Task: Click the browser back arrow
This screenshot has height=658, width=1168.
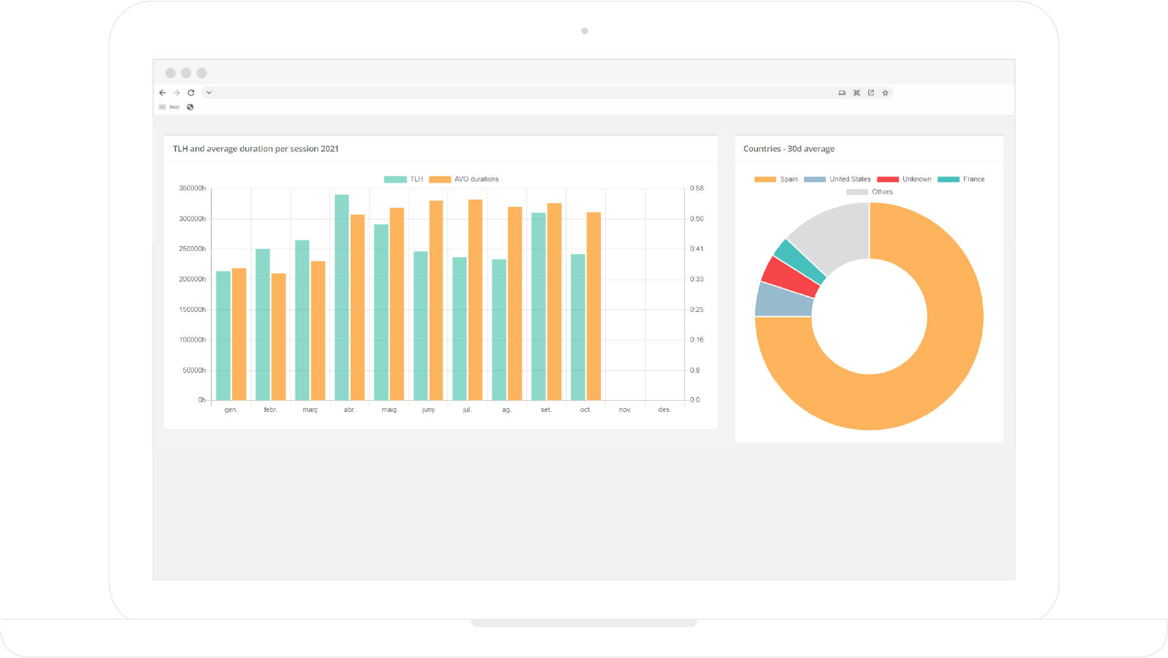Action: coord(162,93)
